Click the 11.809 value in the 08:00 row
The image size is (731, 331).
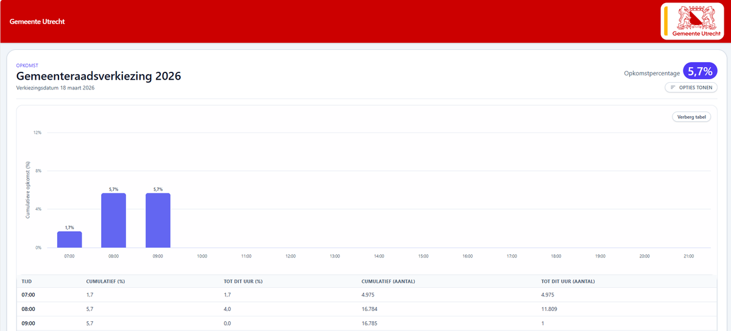click(550, 309)
